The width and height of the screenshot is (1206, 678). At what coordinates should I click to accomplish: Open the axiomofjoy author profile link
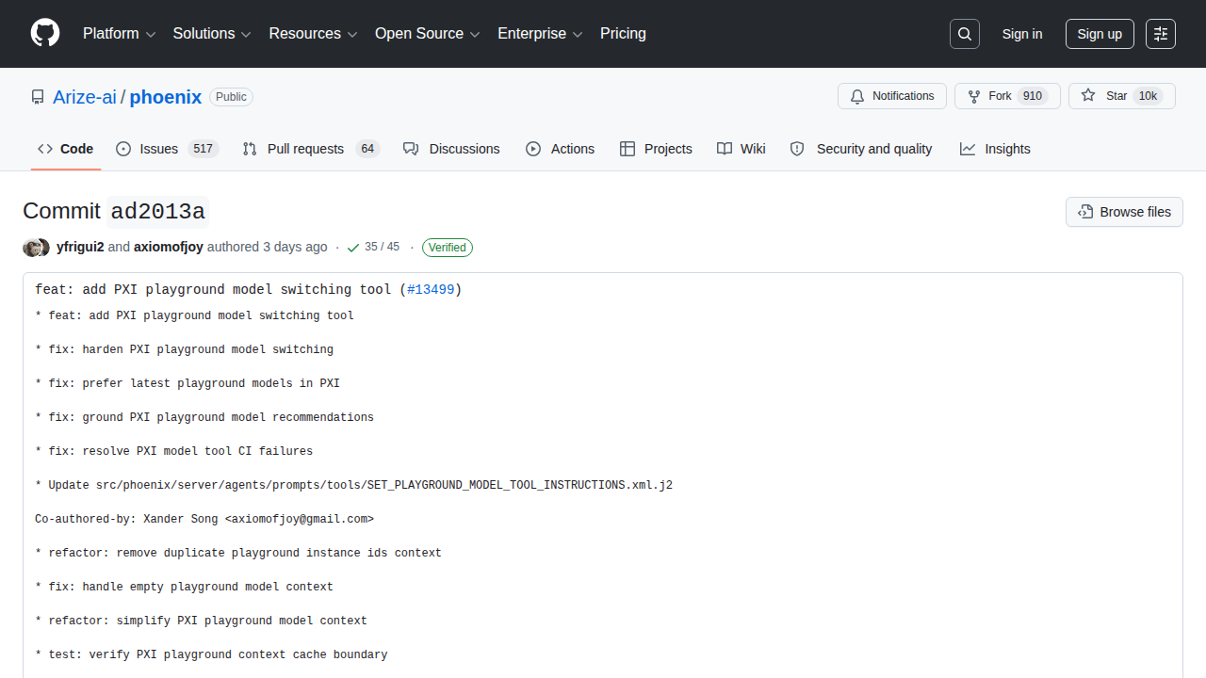[169, 248]
